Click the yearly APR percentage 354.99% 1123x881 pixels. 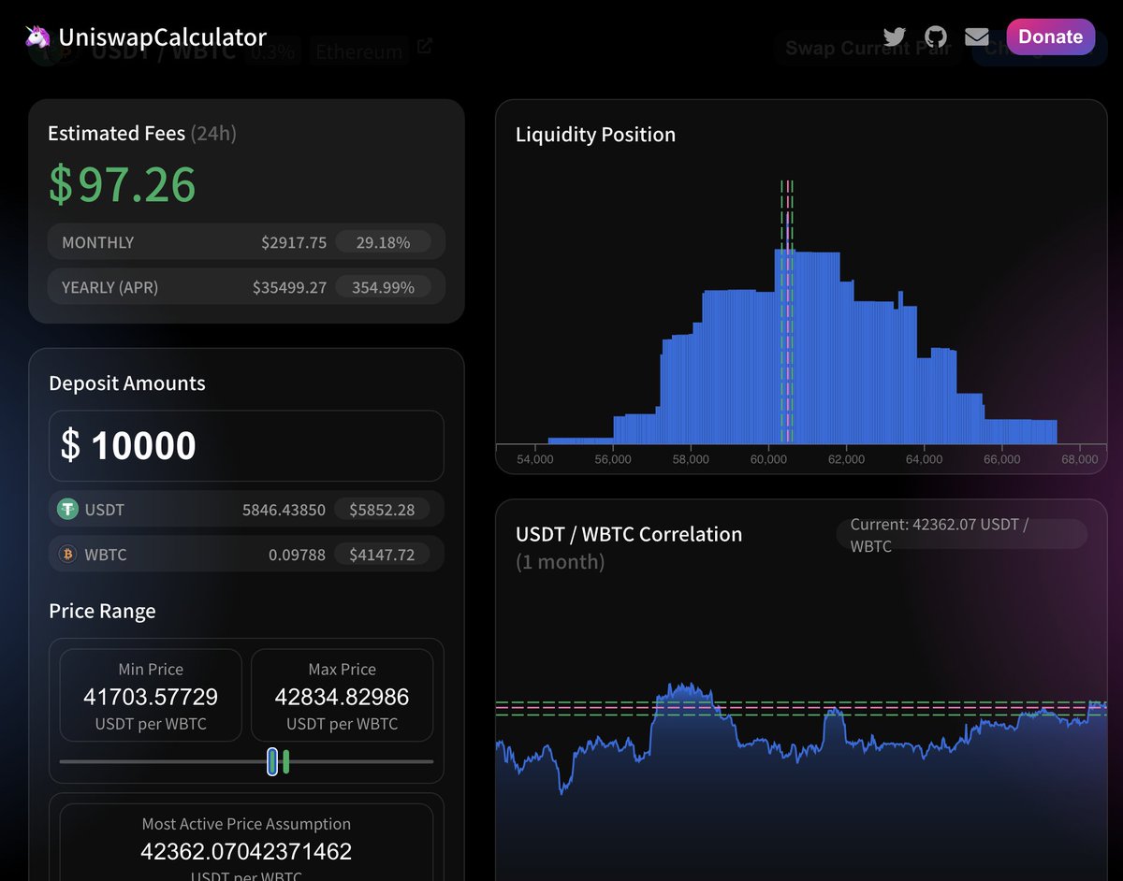coord(383,287)
